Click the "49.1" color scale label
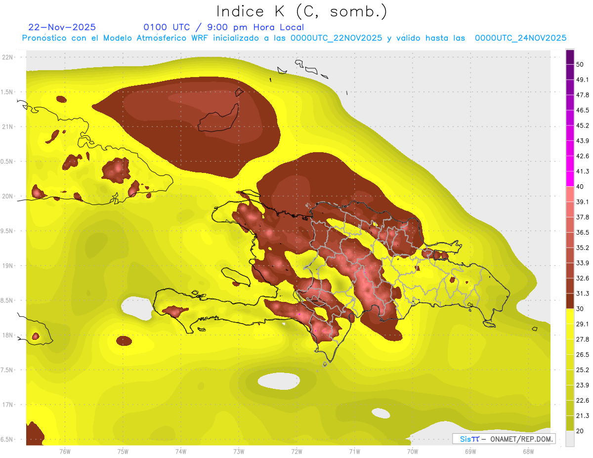The height and width of the screenshot is (458, 593). [x=583, y=80]
